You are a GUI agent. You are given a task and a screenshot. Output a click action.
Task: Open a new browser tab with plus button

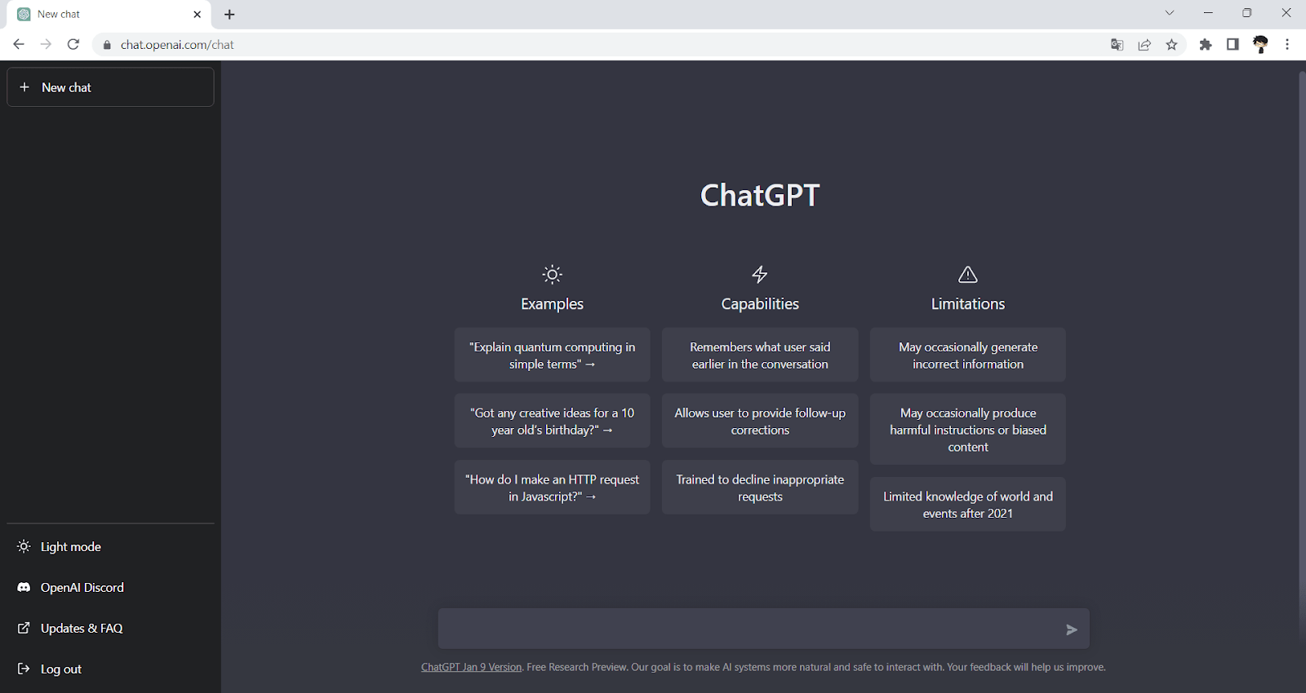(229, 15)
